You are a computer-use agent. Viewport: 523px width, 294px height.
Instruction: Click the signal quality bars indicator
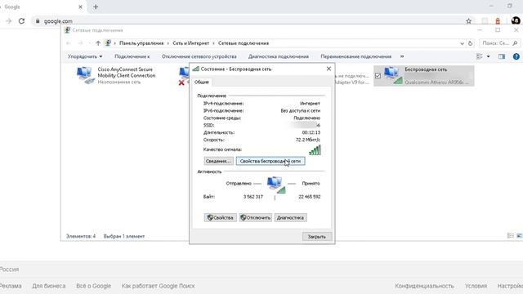315,150
